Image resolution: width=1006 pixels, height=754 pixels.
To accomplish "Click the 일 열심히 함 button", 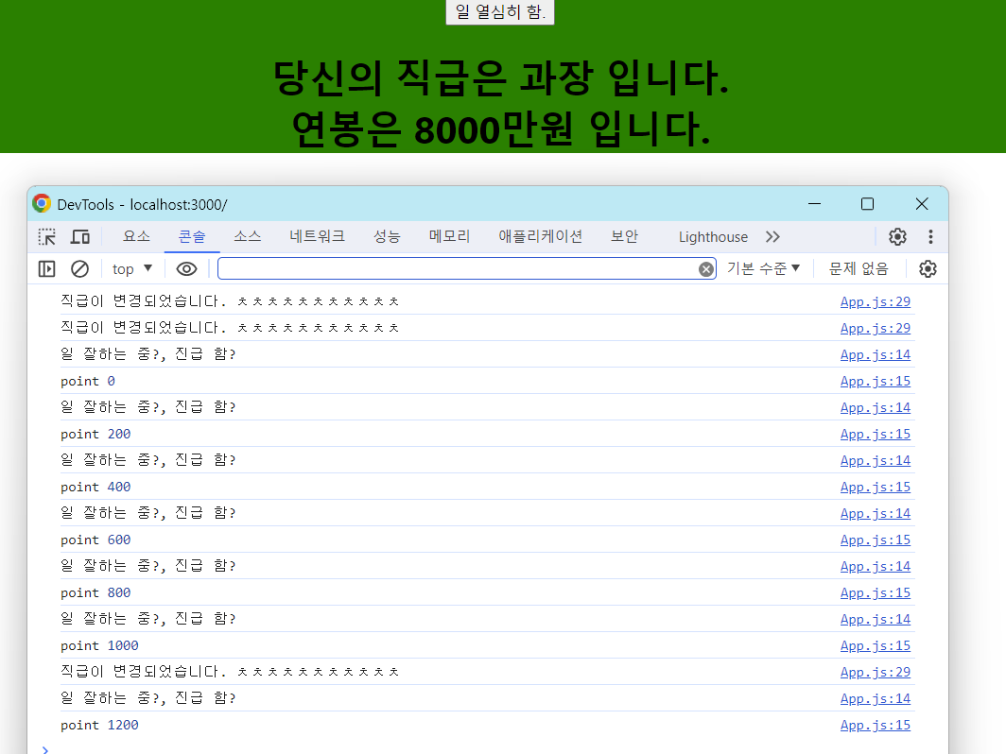I will pyautogui.click(x=500, y=11).
